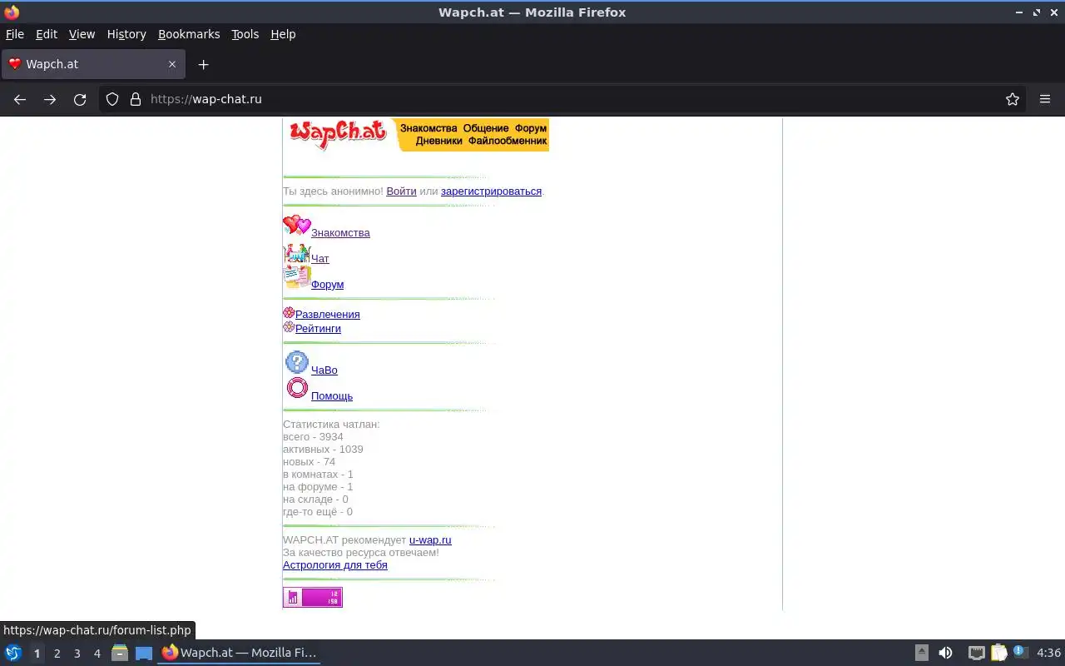This screenshot has width=1065, height=666.
Task: Open the clipboard manager tray icon
Action: [x=998, y=654]
